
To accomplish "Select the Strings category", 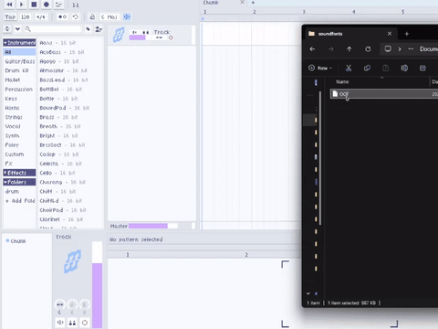I will (19, 117).
